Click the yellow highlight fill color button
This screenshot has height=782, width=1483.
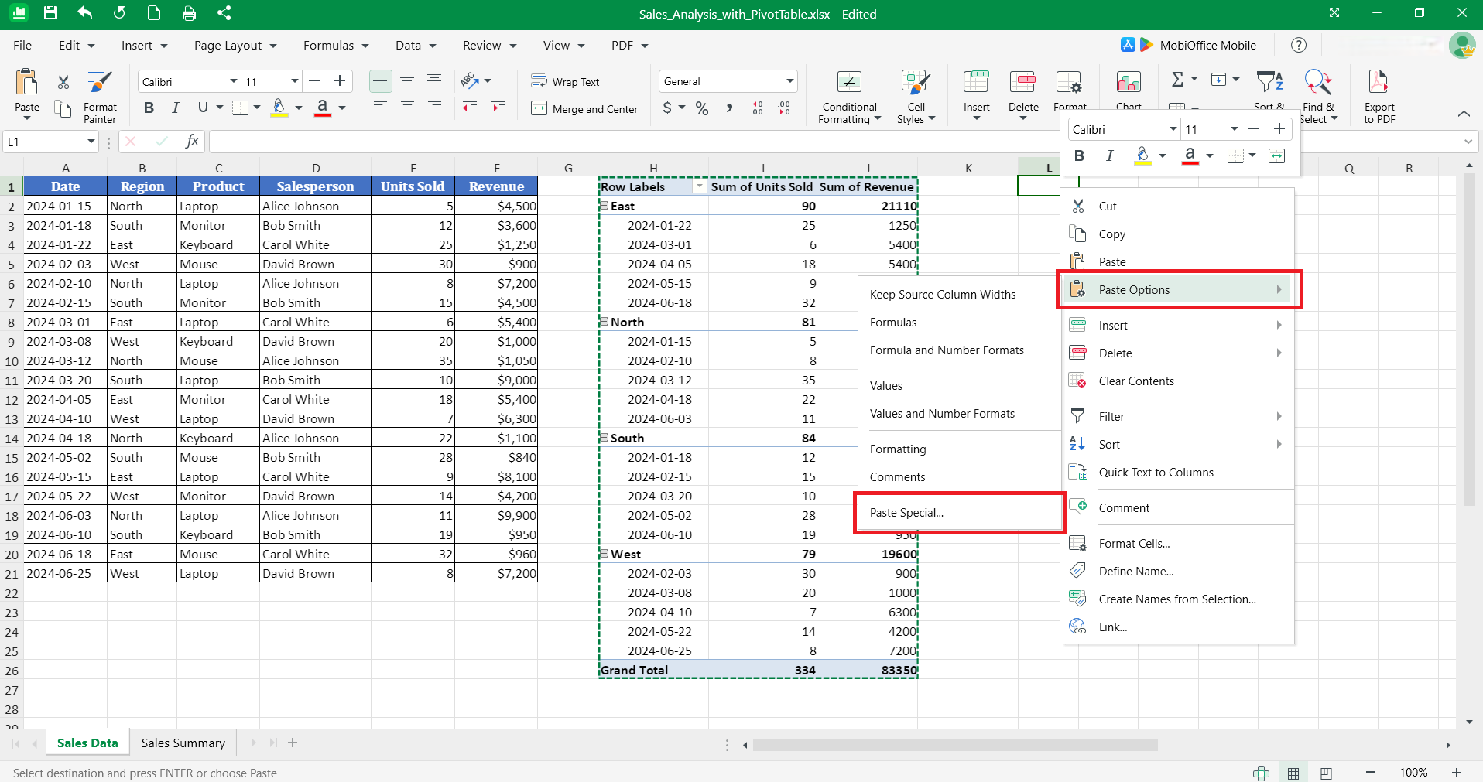[x=279, y=108]
